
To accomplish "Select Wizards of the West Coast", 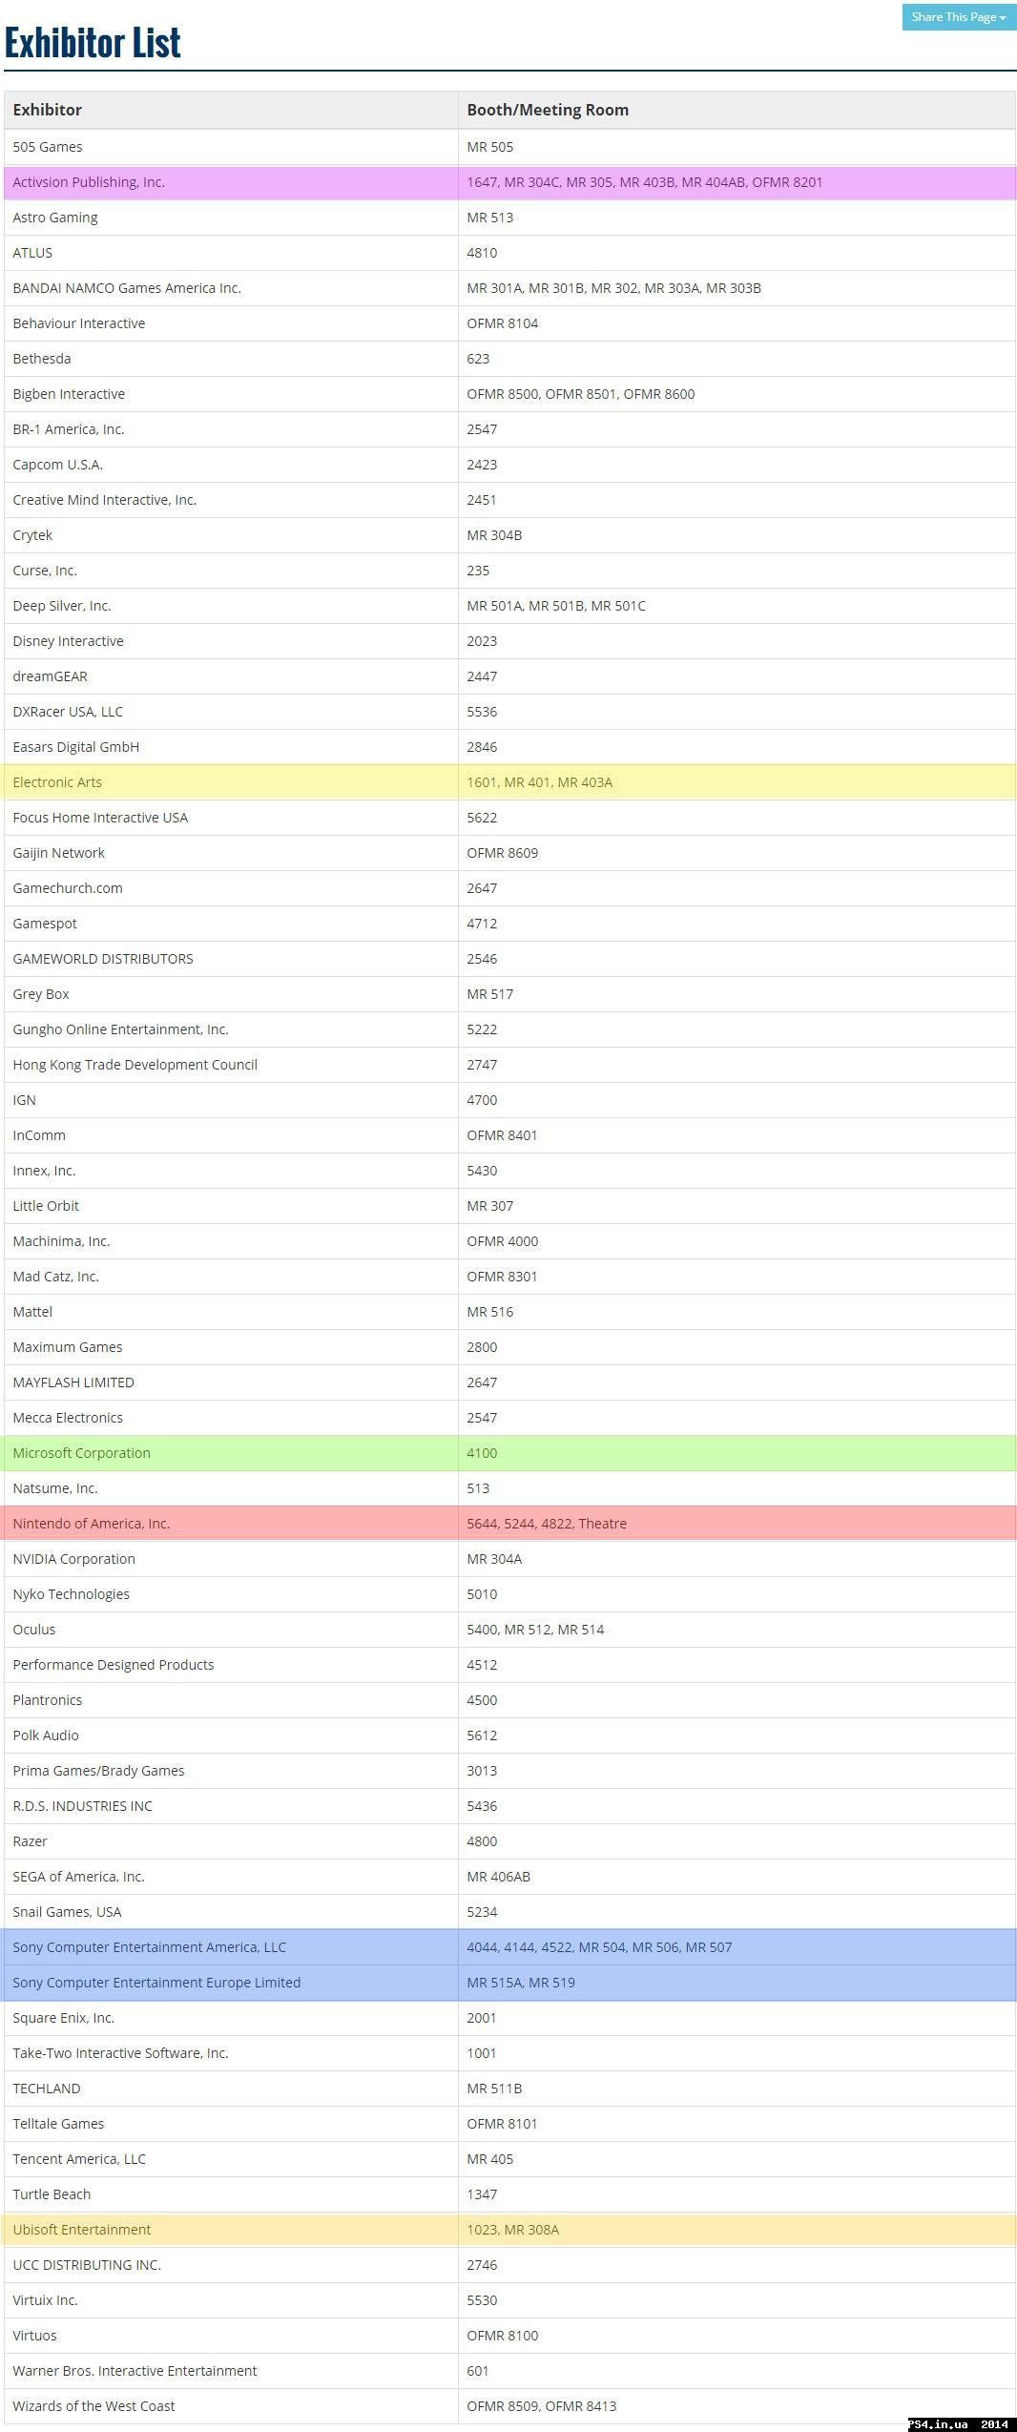I will pyautogui.click(x=94, y=2406).
